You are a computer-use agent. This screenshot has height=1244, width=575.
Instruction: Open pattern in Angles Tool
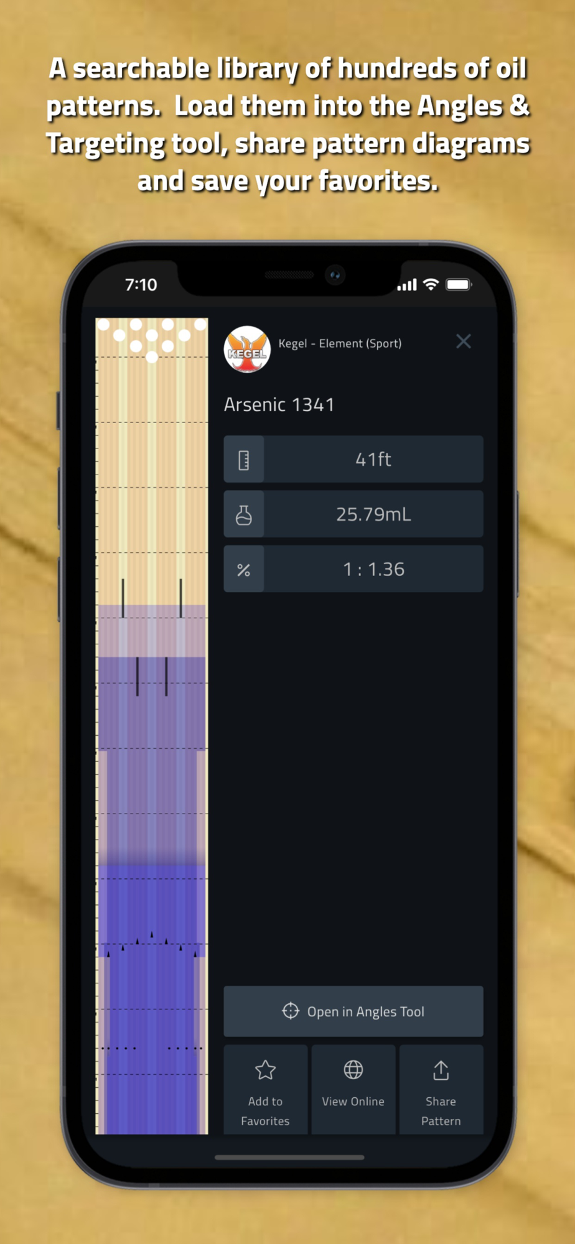tap(353, 1011)
